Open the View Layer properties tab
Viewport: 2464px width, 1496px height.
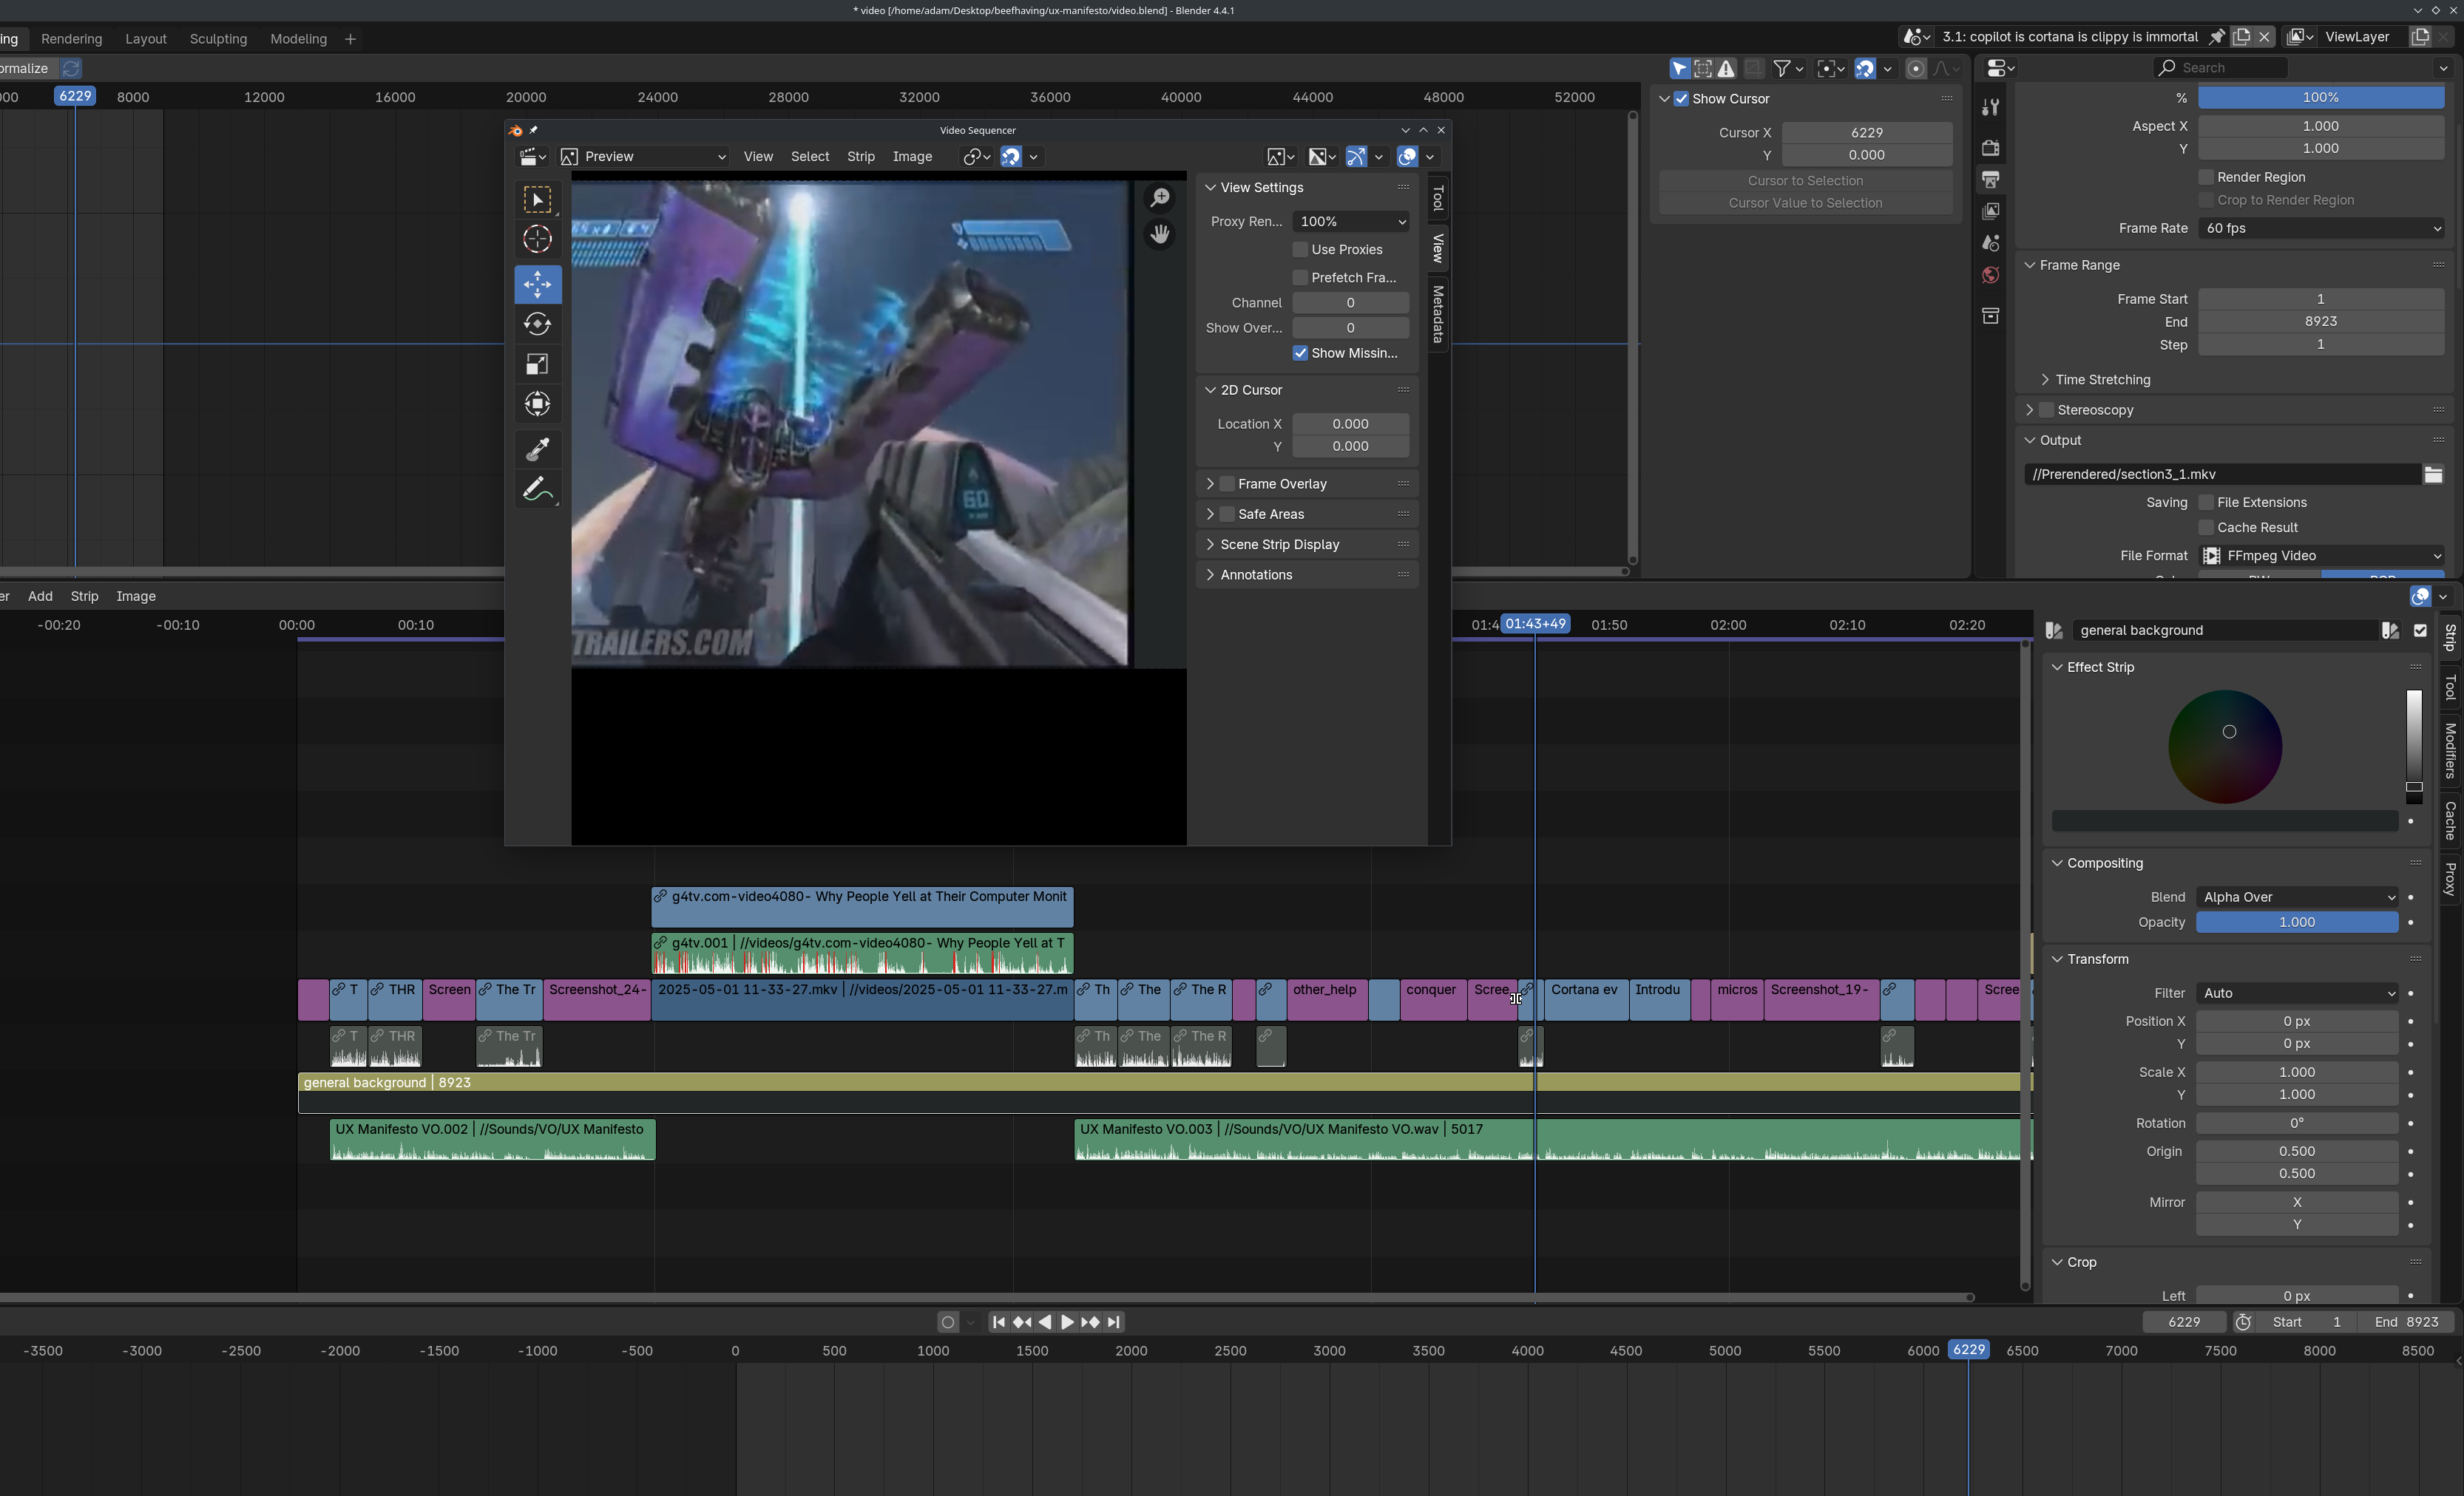click(x=1991, y=212)
